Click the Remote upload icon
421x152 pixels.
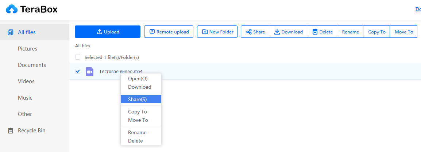coord(152,32)
